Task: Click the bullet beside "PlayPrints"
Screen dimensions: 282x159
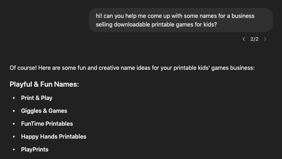Action: [14, 150]
